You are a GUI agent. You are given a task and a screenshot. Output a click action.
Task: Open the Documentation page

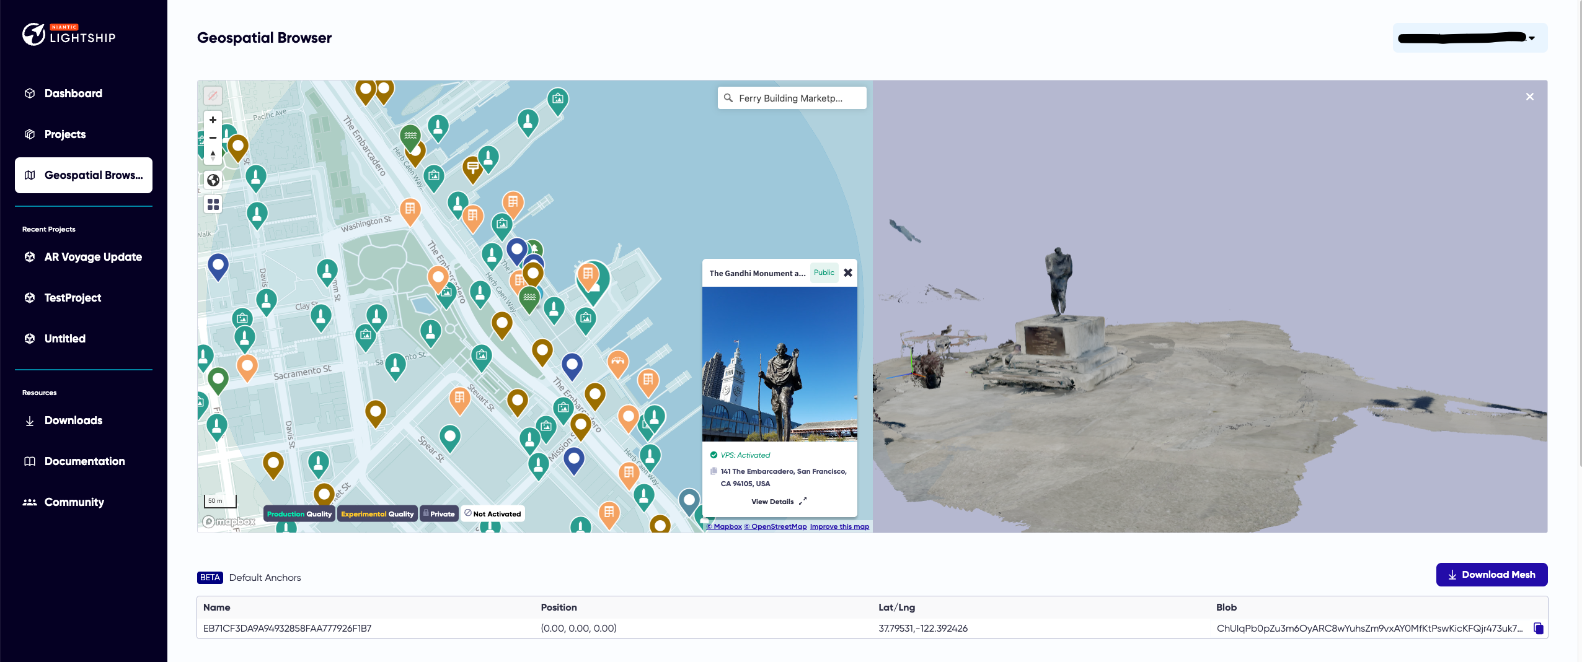point(85,461)
